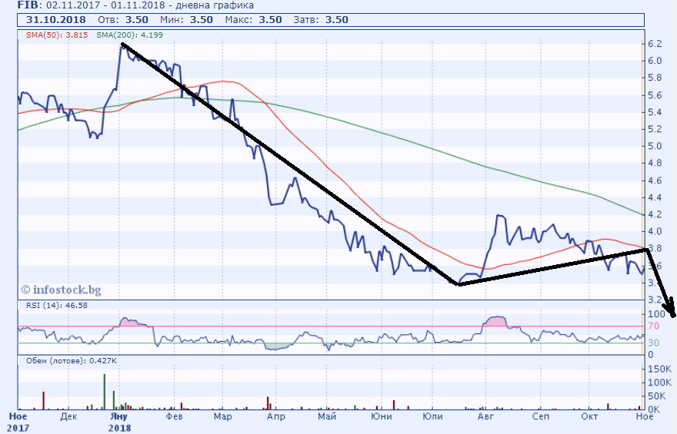Click the 4.8 price axis label

655,164
